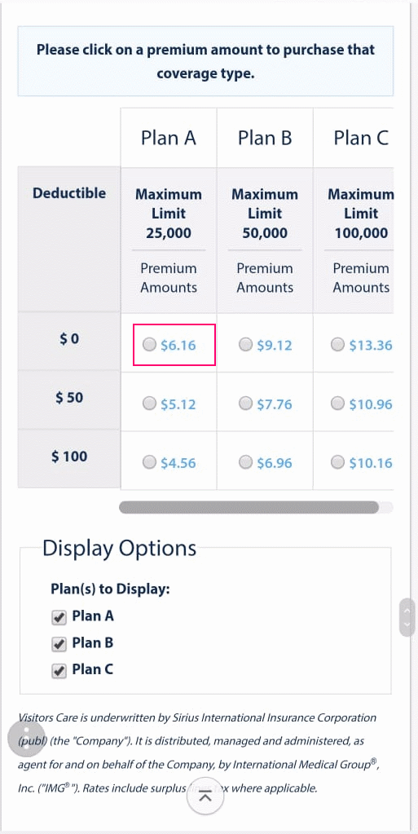Image resolution: width=418 pixels, height=834 pixels.
Task: Click the Plan B column header
Action: click(265, 138)
